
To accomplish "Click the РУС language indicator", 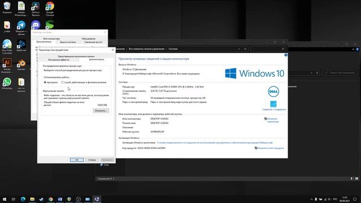I will pyautogui.click(x=335, y=199).
